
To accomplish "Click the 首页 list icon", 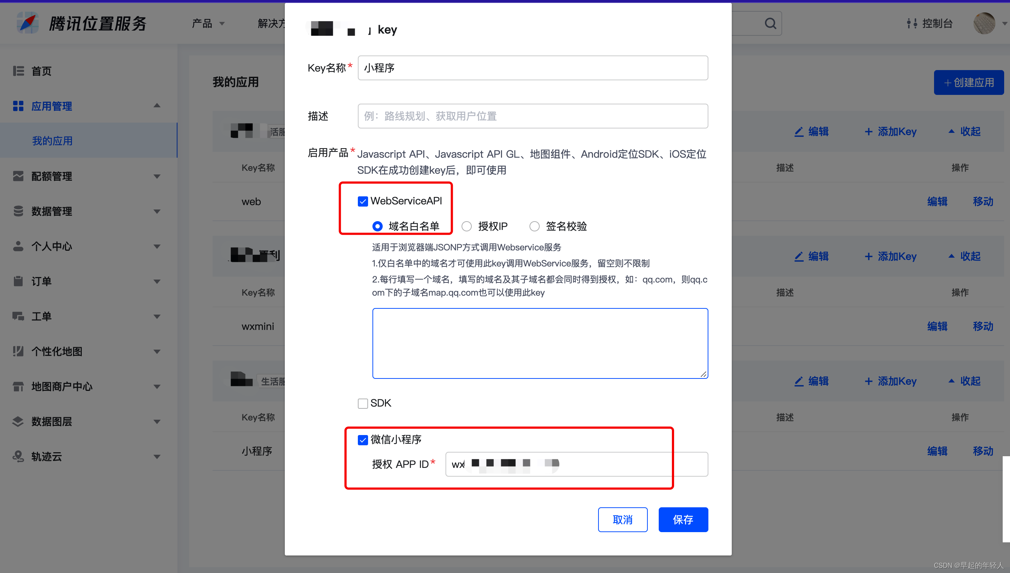I will click(x=18, y=71).
